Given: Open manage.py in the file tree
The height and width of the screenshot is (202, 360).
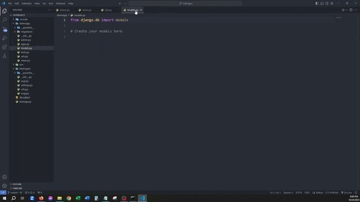Looking at the screenshot, I should pyautogui.click(x=25, y=102).
